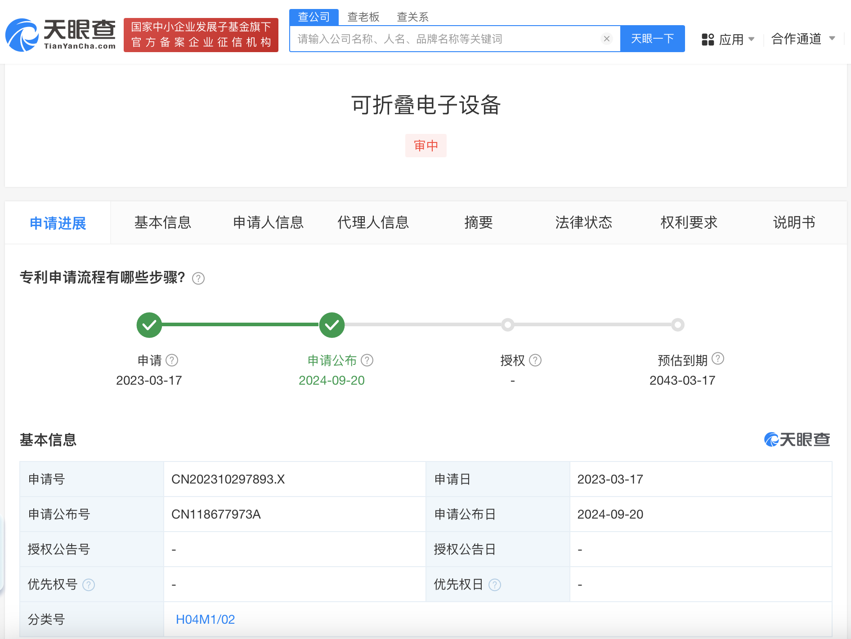This screenshot has height=639, width=851.
Task: Open classification link H04M1/02
Action: [x=205, y=619]
